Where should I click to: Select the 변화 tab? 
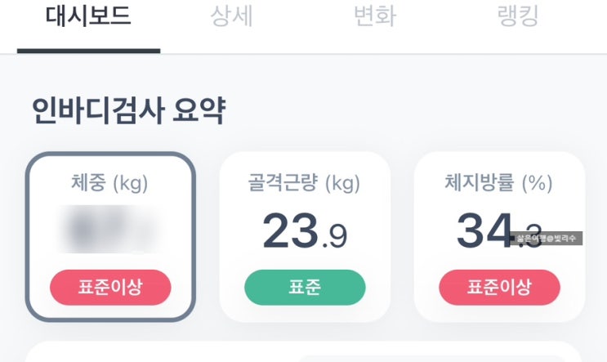(x=375, y=18)
